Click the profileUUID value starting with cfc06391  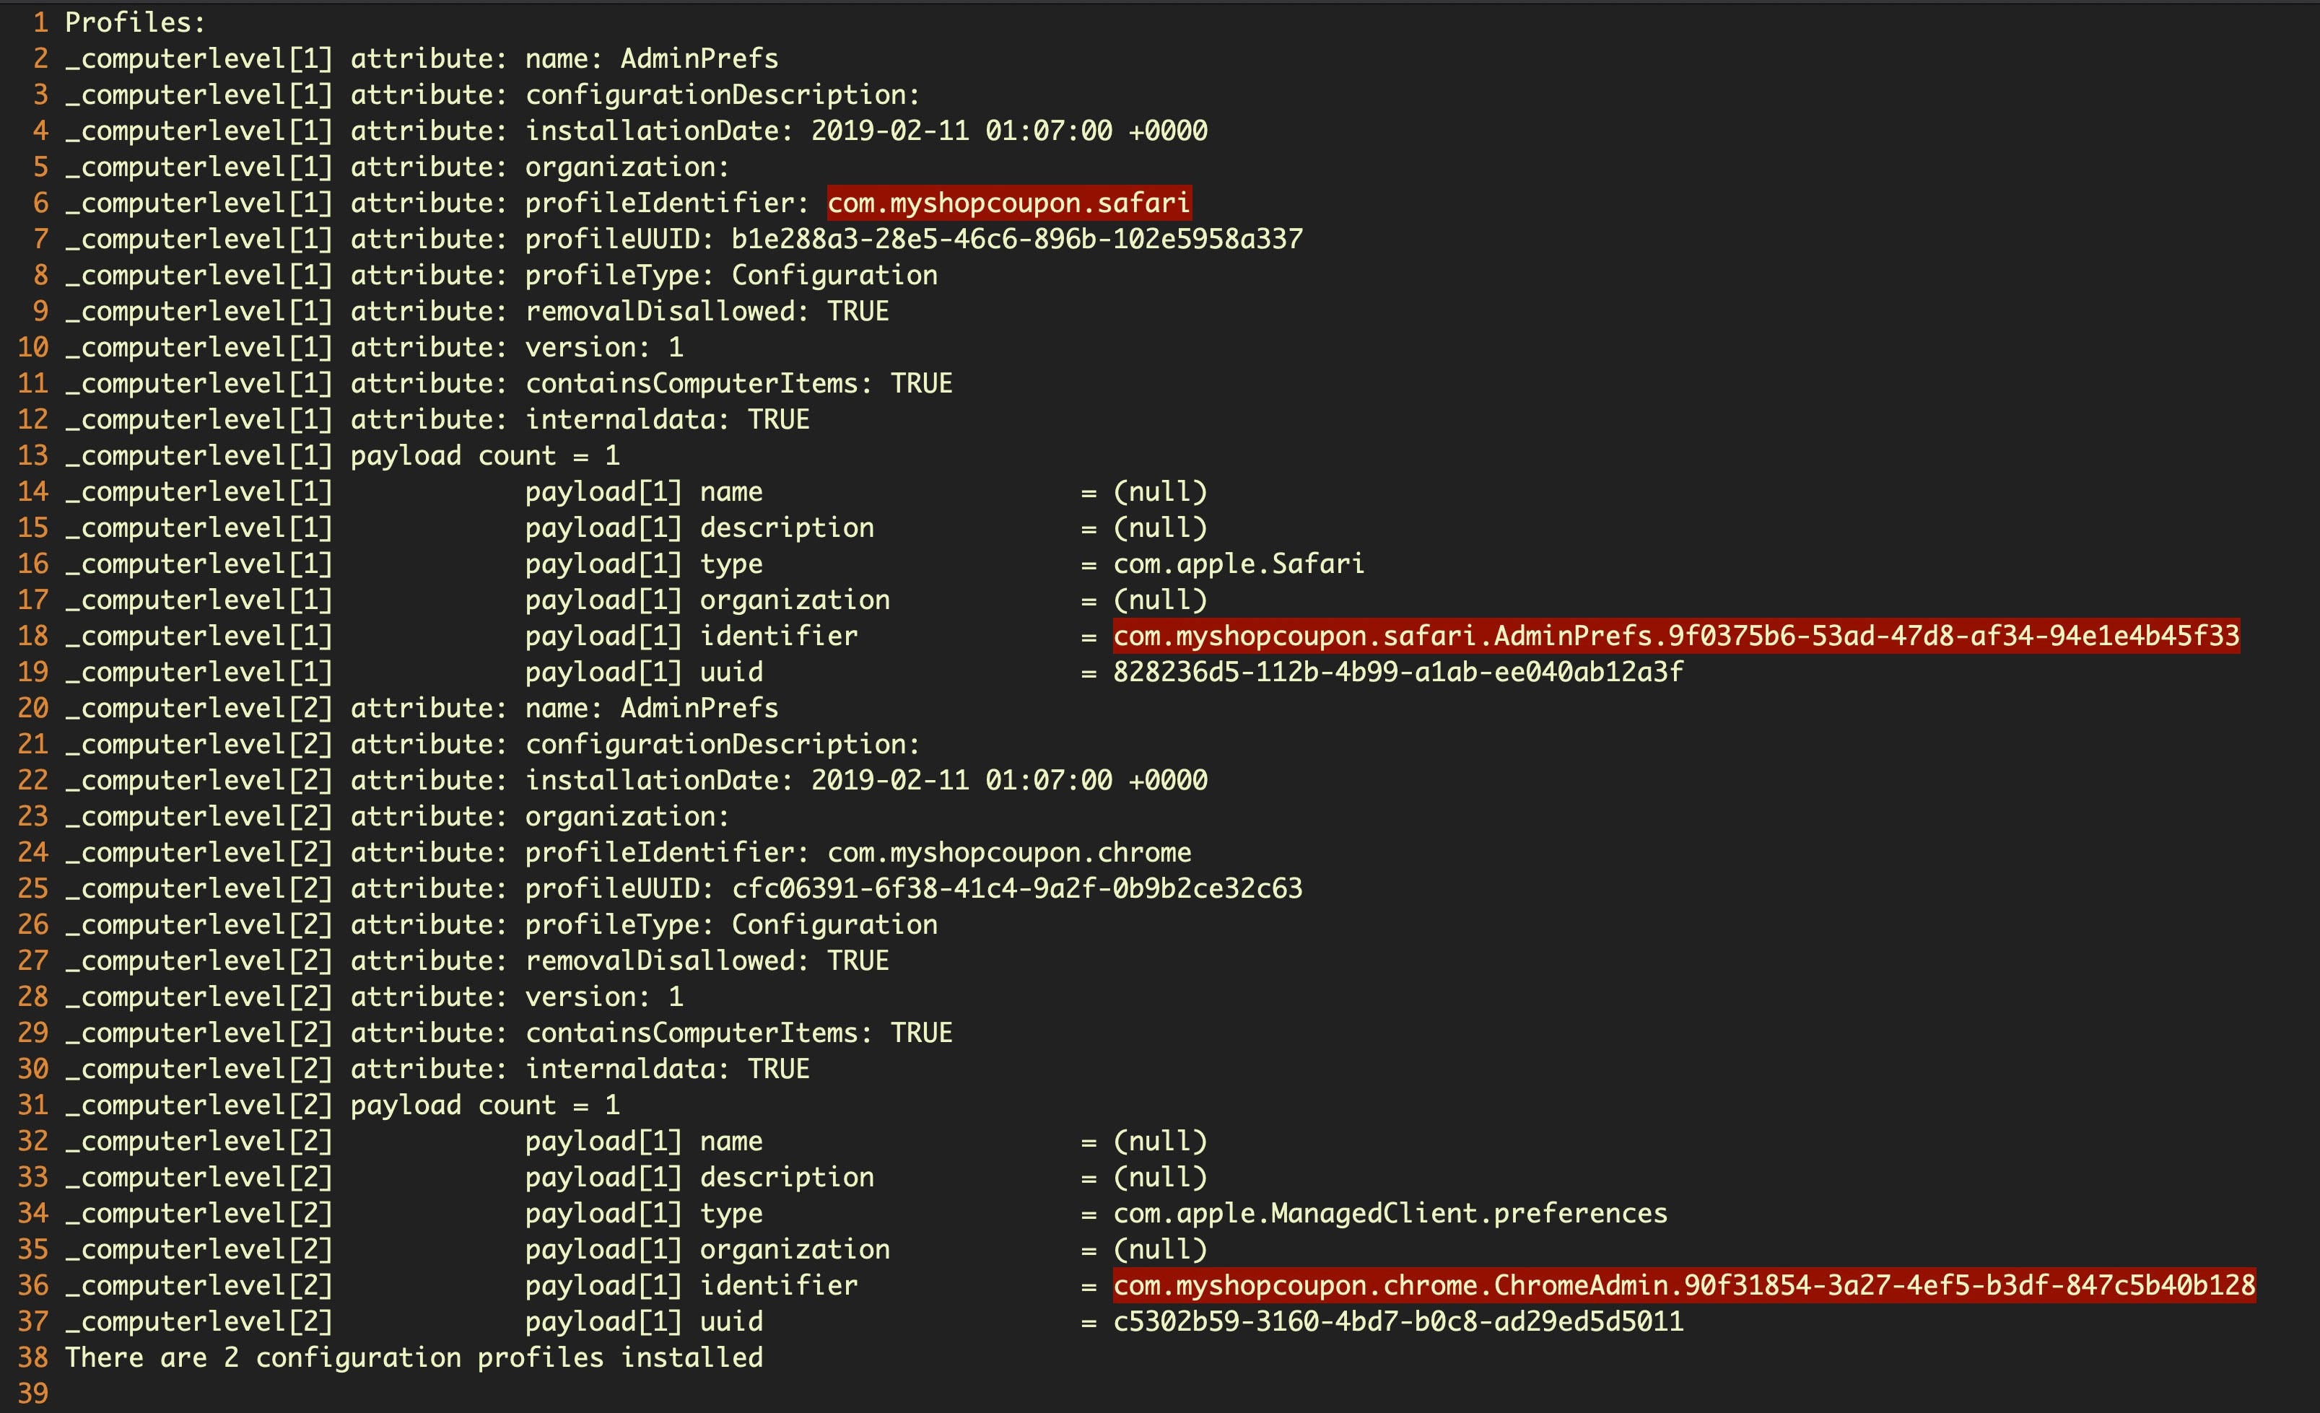tap(1017, 888)
